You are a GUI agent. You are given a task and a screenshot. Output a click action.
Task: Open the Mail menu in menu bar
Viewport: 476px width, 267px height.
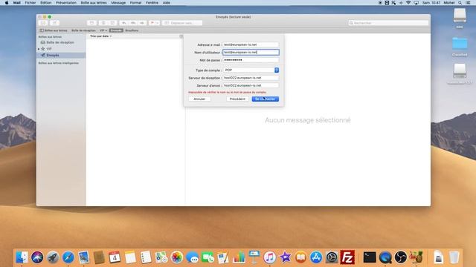coord(16,3)
